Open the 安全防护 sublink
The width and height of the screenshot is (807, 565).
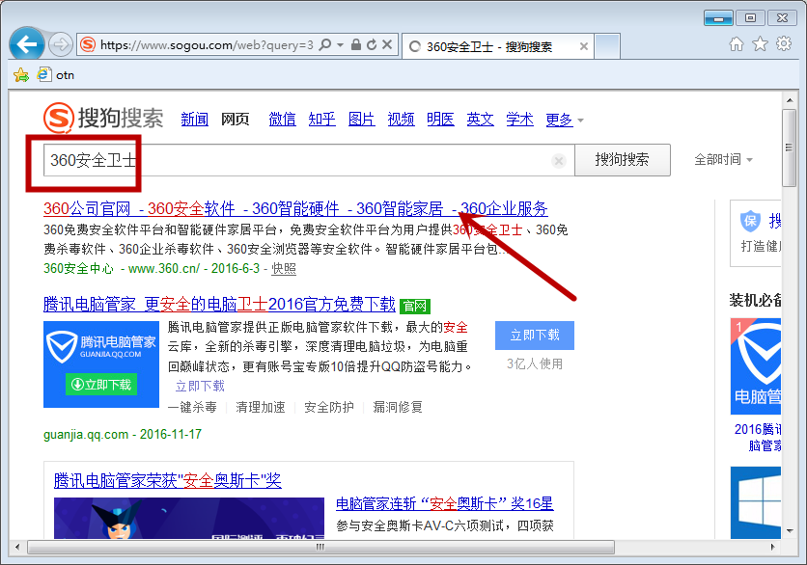[x=329, y=408]
